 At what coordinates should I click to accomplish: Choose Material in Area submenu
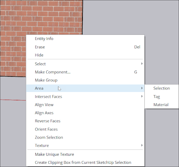coord(162,105)
